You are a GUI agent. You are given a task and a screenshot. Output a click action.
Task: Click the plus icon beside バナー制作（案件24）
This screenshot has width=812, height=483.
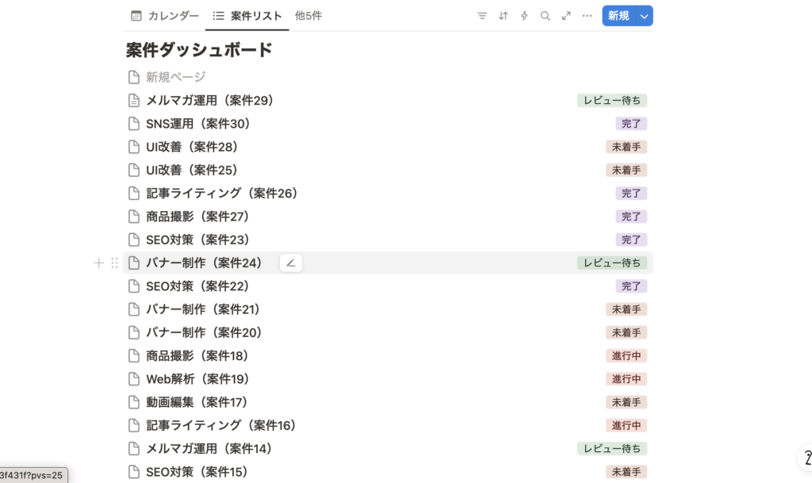98,263
